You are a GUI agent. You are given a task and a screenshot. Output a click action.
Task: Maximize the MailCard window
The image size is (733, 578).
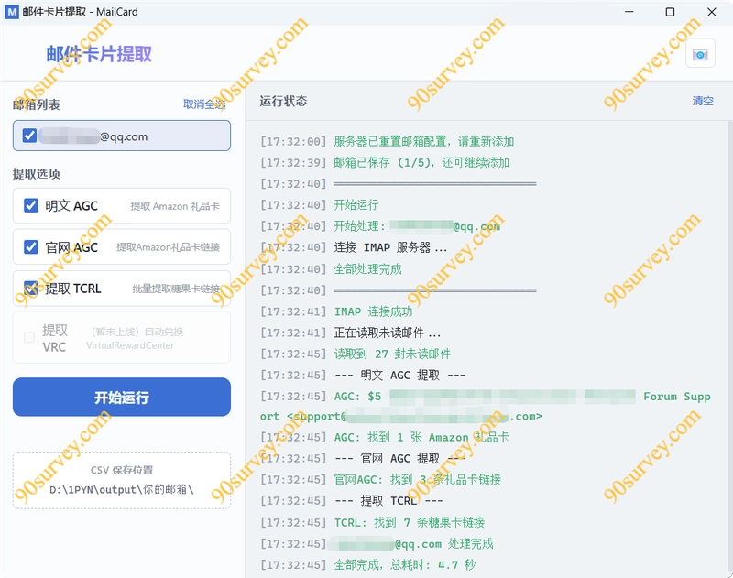[x=670, y=12]
